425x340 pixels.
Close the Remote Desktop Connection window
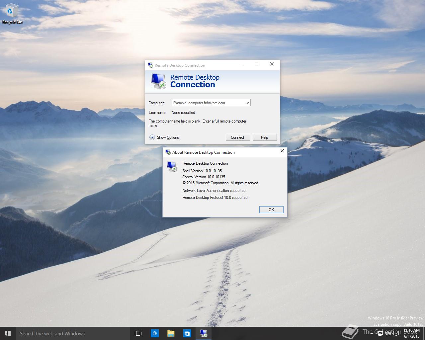pos(272,64)
